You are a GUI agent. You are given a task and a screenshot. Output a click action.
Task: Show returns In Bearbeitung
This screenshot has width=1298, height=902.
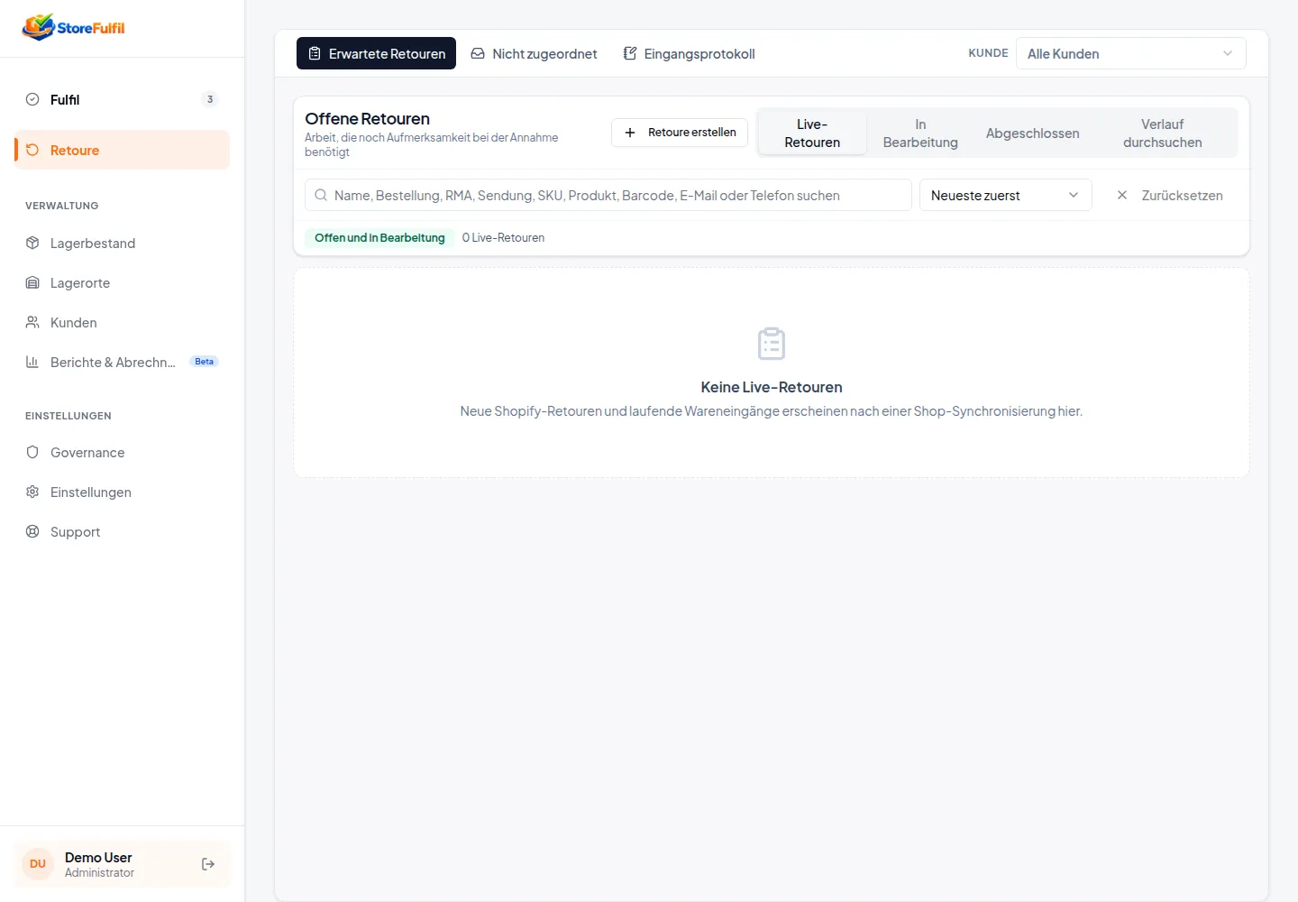920,133
